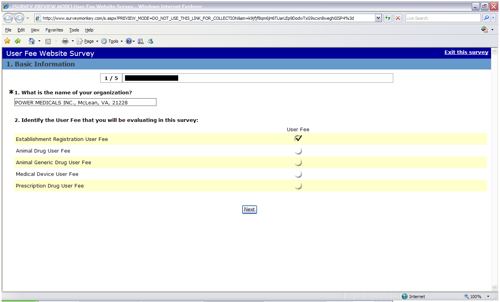Image resolution: width=500 pixels, height=302 pixels.
Task: Open the zoom level 100% dropdown
Action: tap(488, 297)
